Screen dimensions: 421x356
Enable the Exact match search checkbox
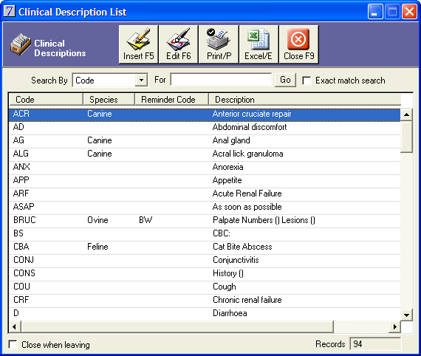[x=307, y=81]
